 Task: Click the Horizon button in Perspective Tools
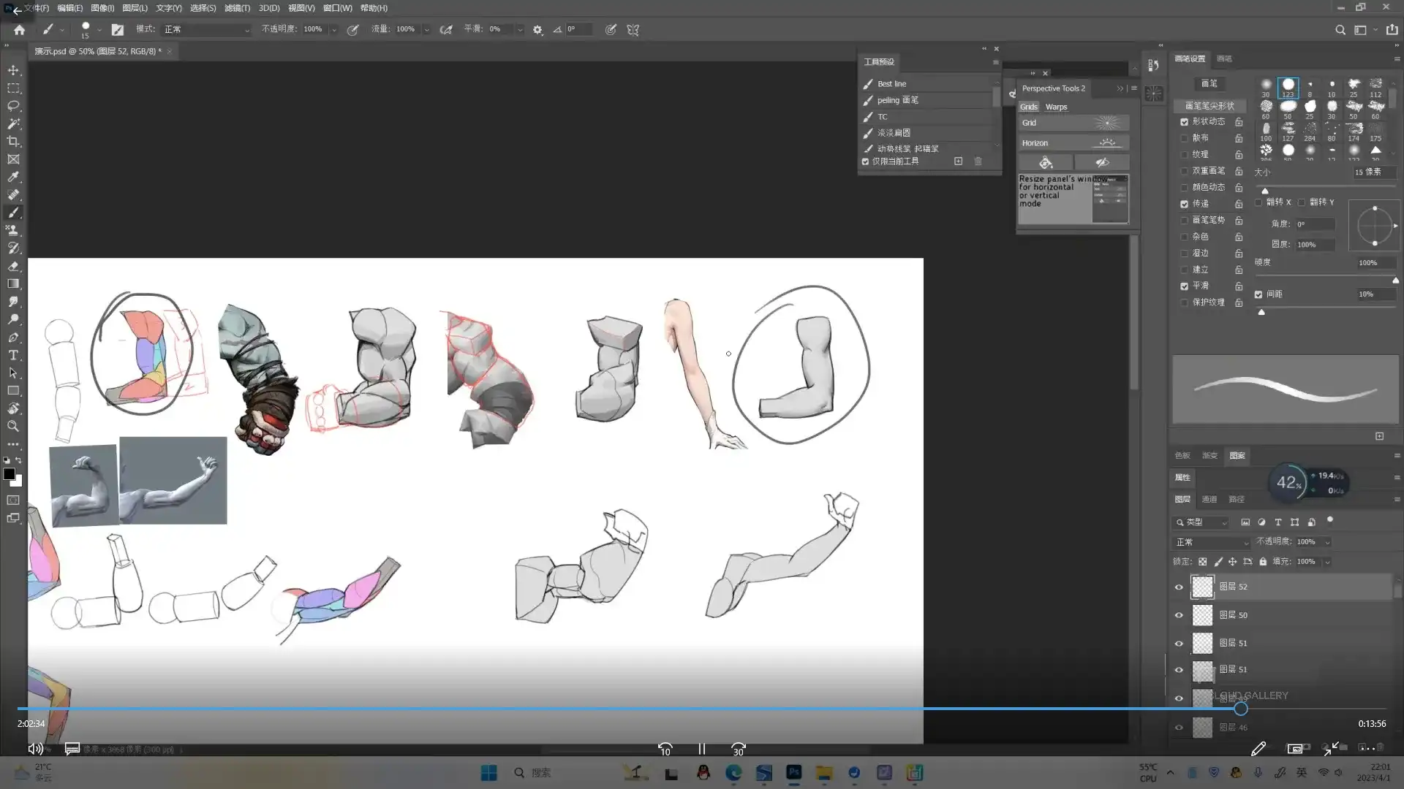1073,143
